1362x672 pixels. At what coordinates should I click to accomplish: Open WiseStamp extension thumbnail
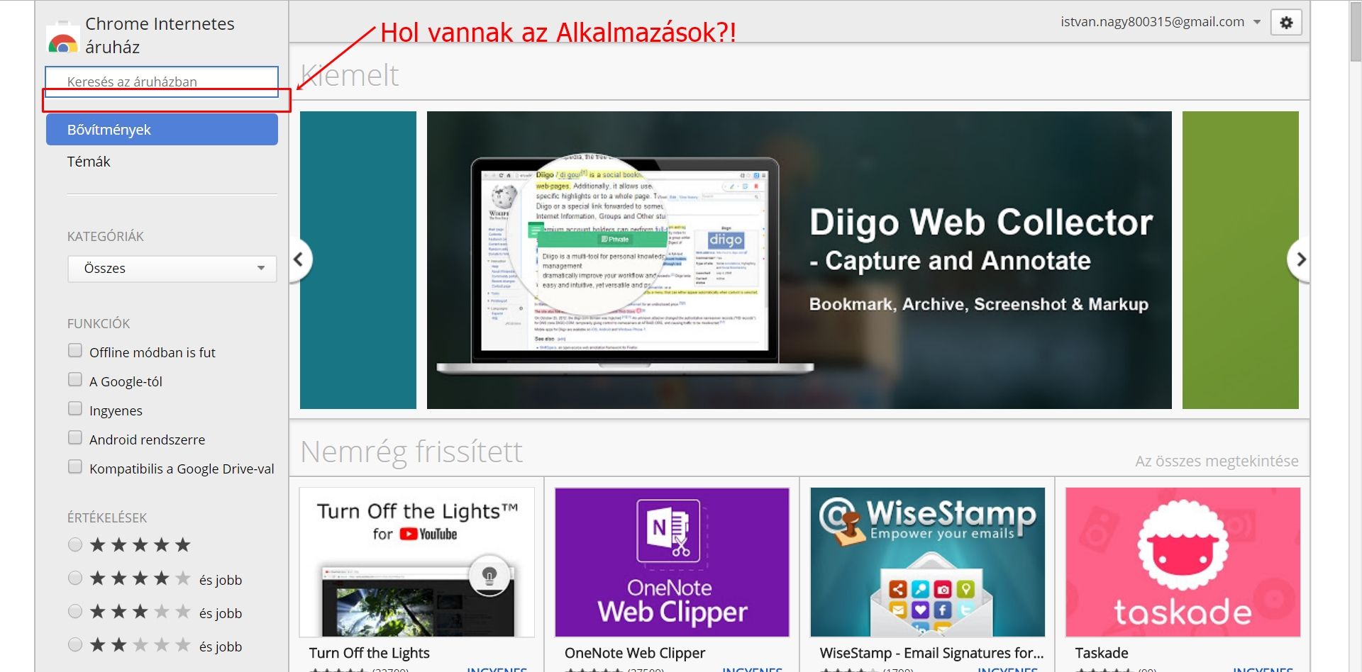(927, 562)
